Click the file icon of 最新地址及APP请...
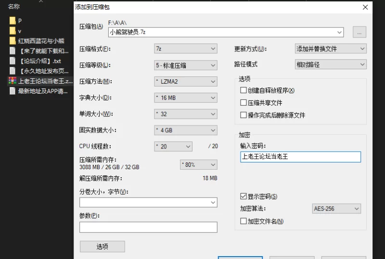 13,91
